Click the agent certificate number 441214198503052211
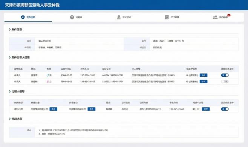The image size is (248, 147). [x=150, y=109]
